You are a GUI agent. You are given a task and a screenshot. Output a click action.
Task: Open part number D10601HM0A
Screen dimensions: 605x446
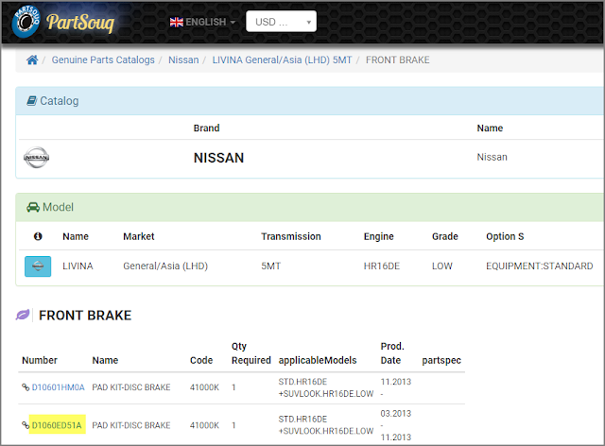[x=58, y=387]
